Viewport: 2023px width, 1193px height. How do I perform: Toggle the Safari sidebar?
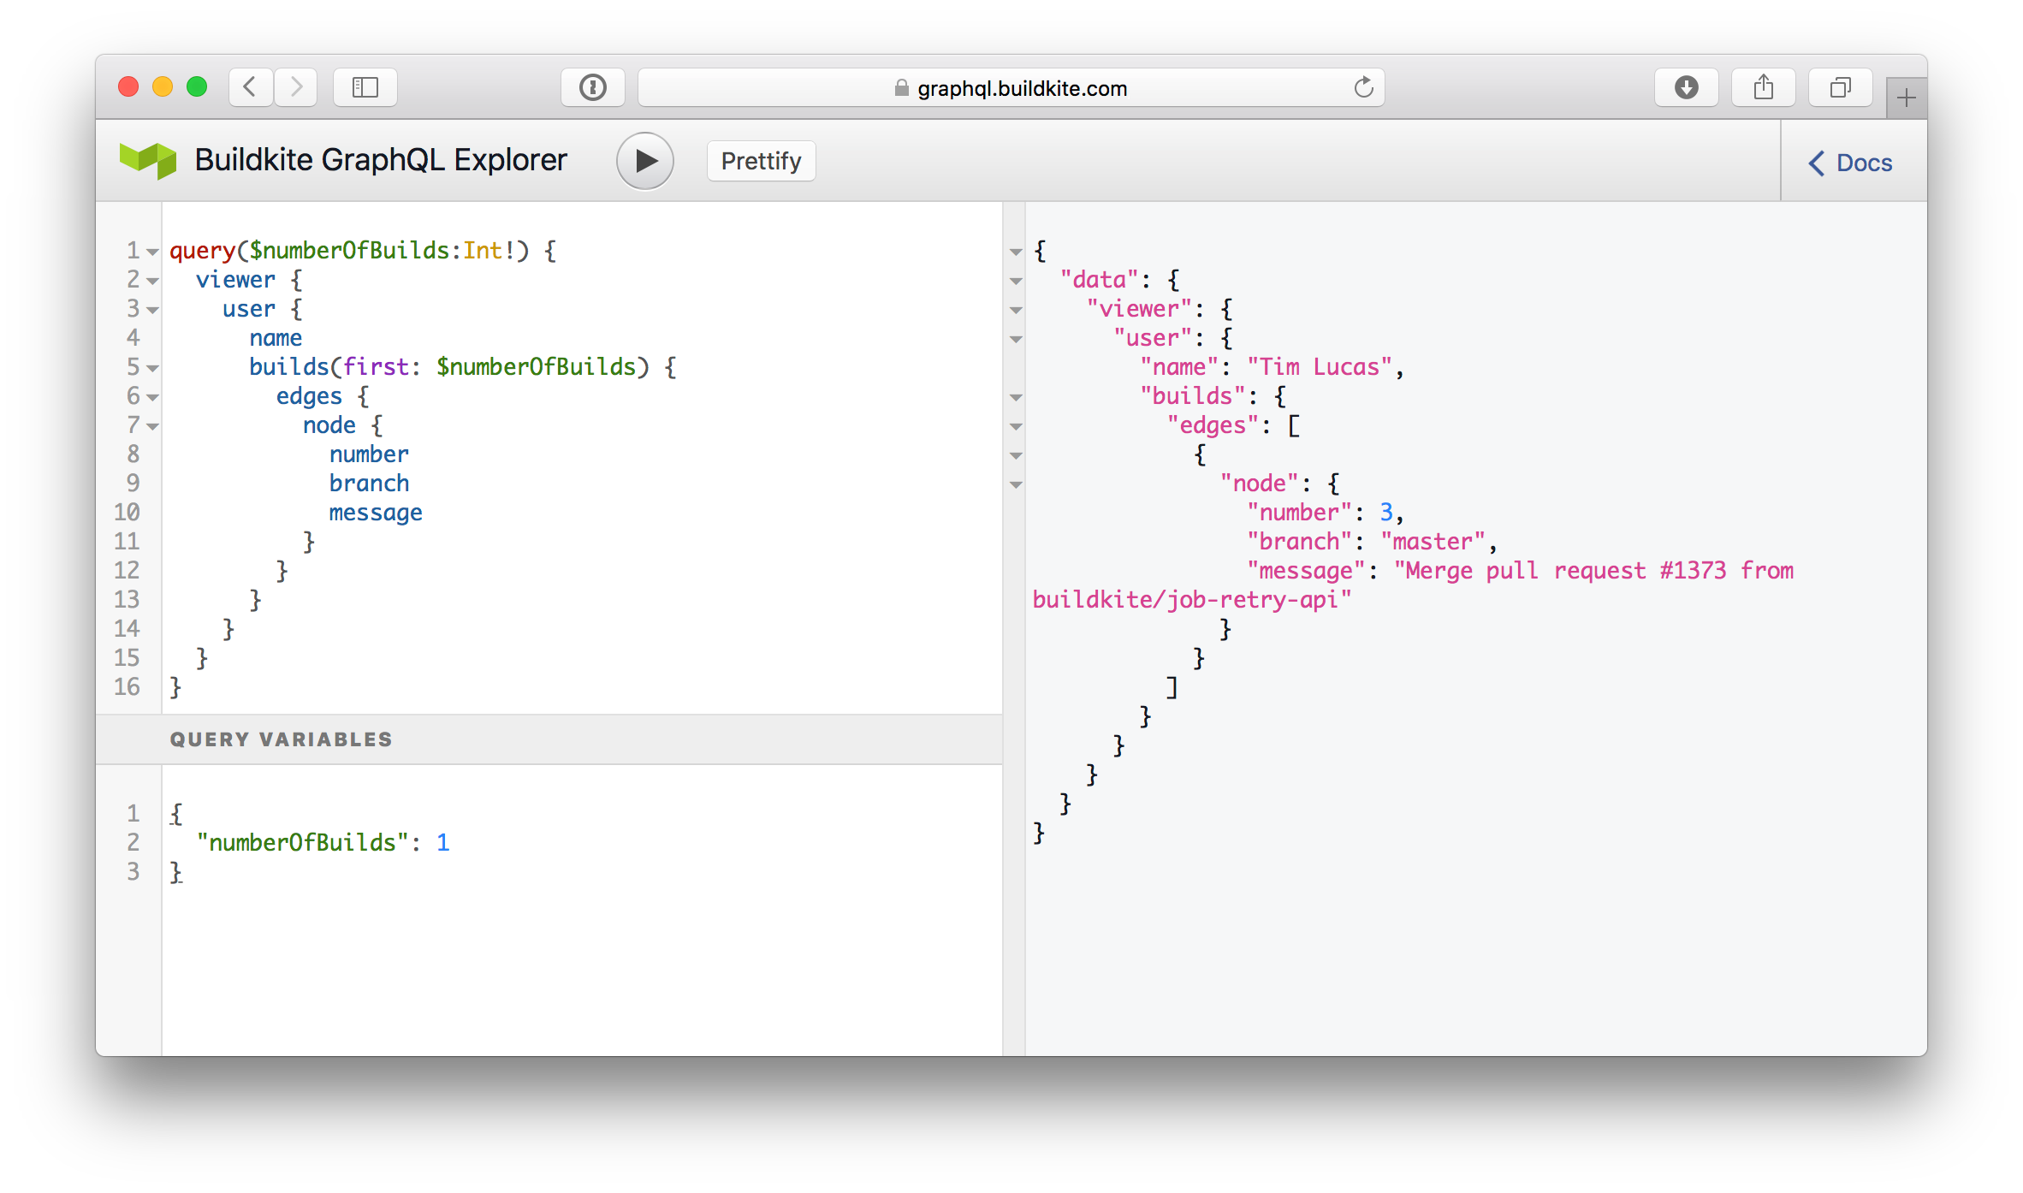tap(365, 87)
